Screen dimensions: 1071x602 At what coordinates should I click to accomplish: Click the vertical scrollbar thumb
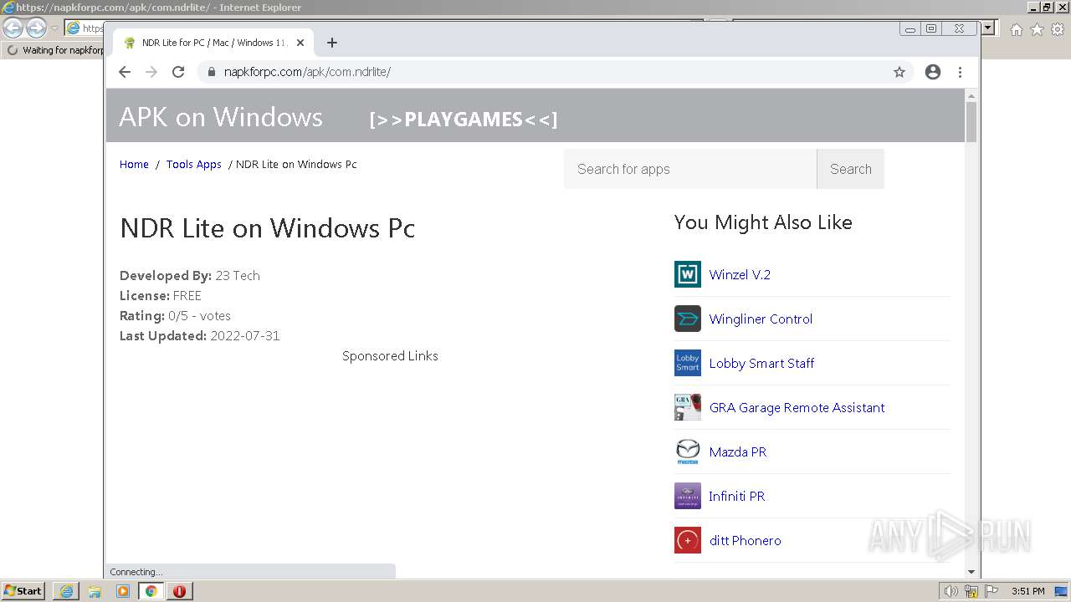pyautogui.click(x=971, y=121)
